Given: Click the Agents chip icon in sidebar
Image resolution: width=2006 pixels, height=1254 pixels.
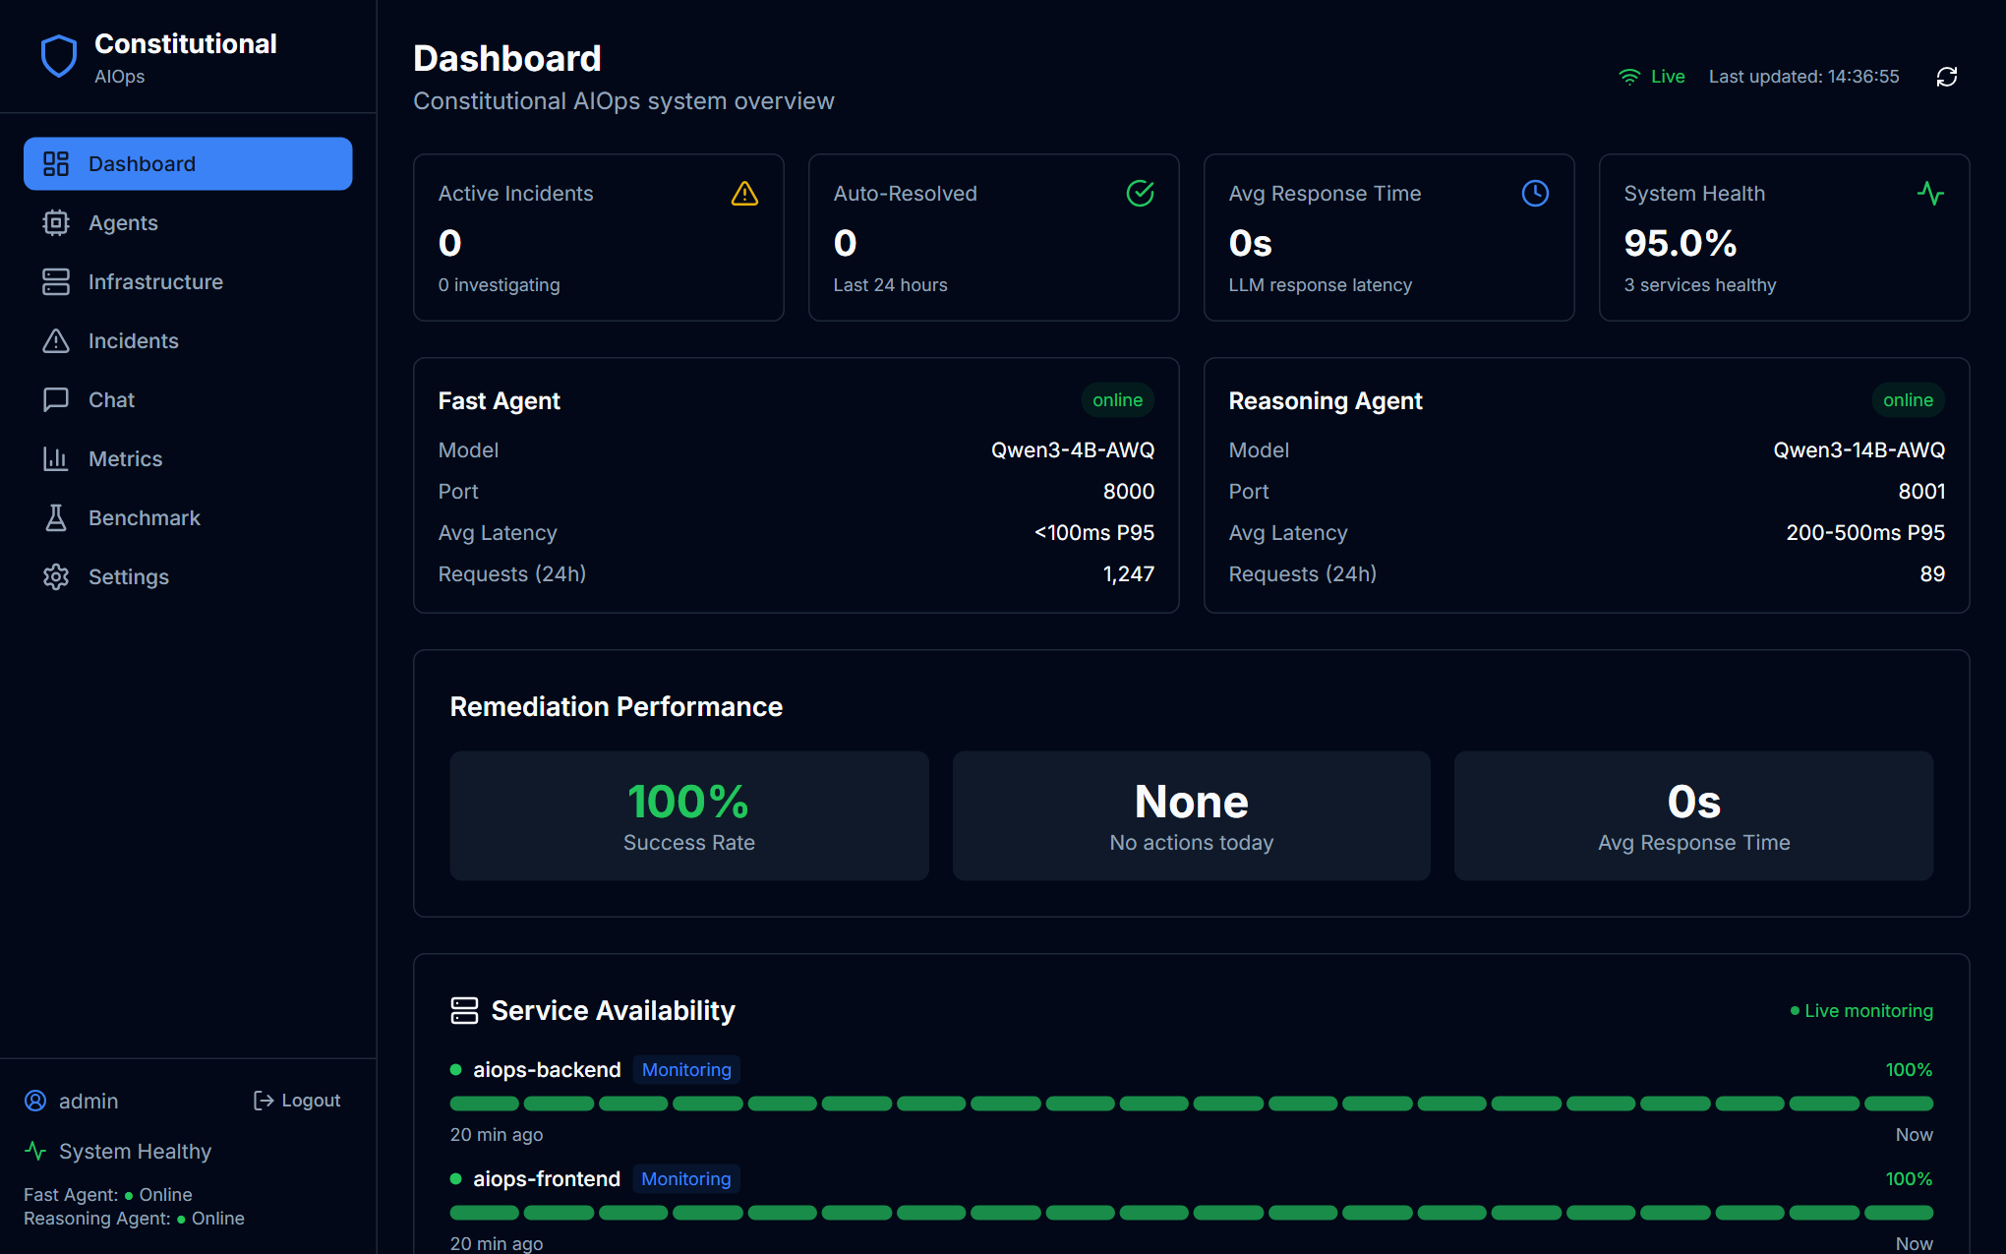Looking at the screenshot, I should 56,222.
